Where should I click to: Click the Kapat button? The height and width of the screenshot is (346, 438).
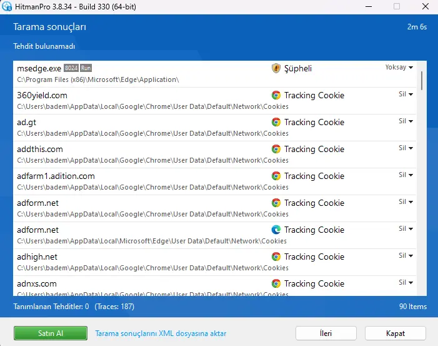(396, 333)
